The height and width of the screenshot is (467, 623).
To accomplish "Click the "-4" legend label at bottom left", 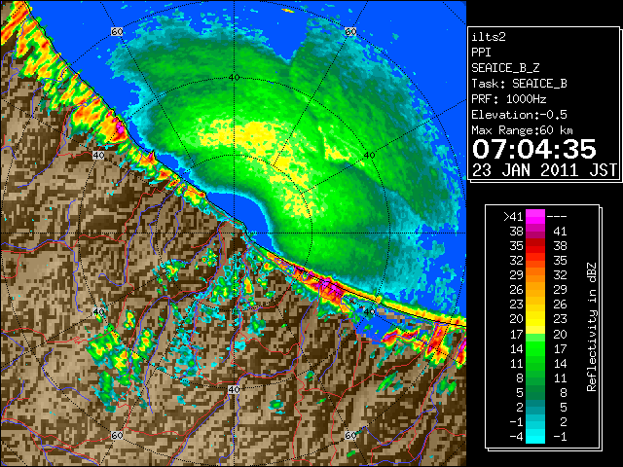I will 516,437.
